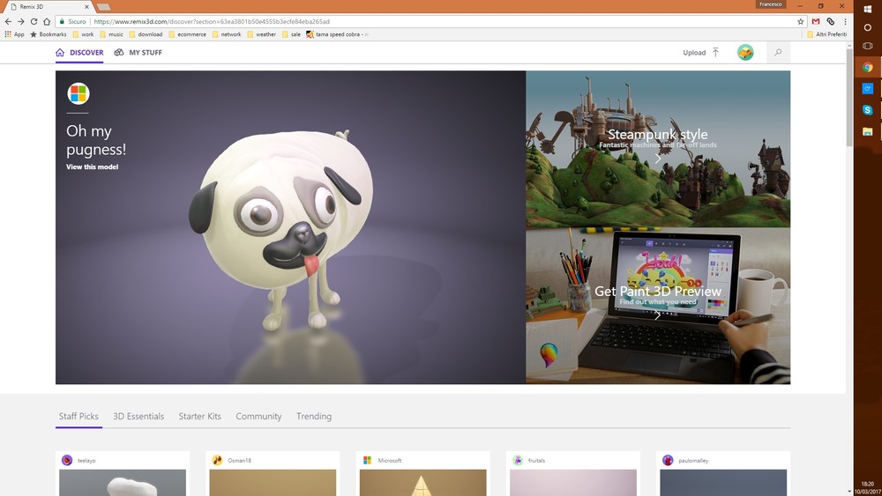Open the network bookmarks folder
Screen dimensions: 882x496
point(227,34)
